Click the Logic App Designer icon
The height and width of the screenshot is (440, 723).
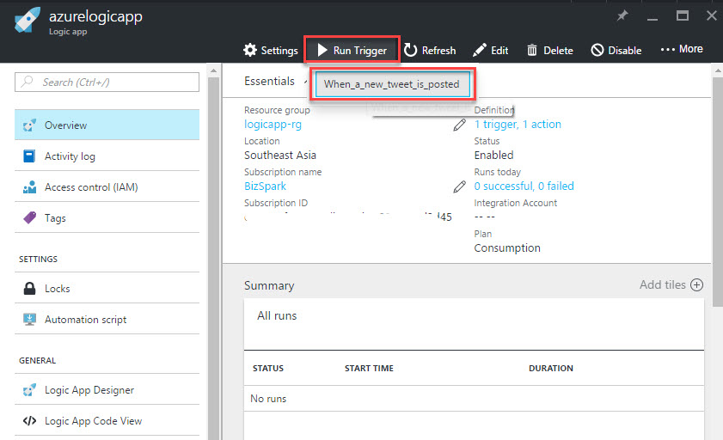(x=29, y=390)
